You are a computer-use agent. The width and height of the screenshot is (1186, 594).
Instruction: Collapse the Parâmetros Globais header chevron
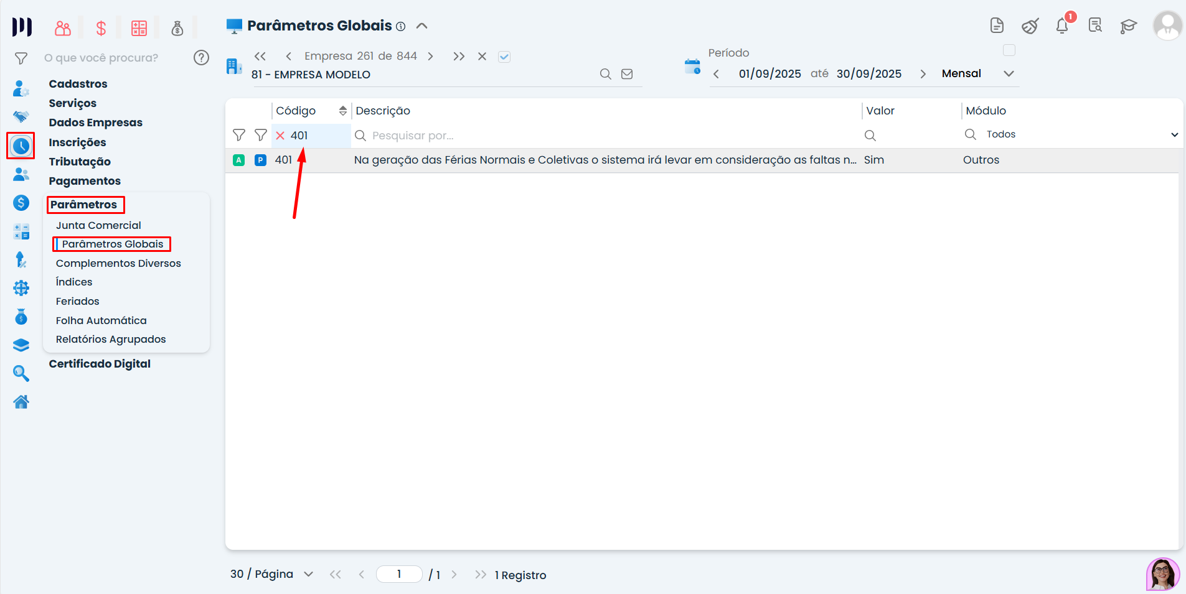coord(421,26)
